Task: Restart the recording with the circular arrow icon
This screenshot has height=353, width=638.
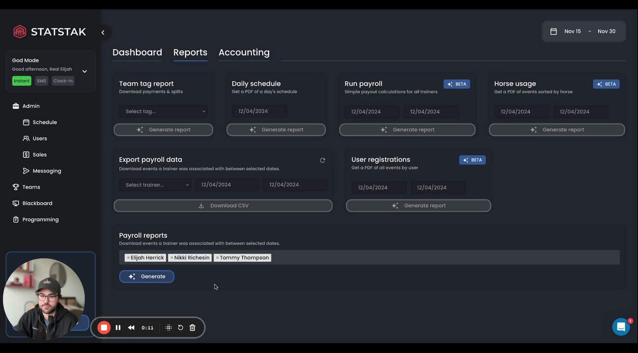Action: (x=180, y=328)
